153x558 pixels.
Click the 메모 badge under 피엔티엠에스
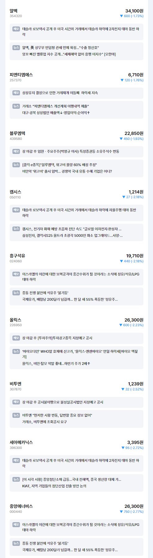pos(16,93)
